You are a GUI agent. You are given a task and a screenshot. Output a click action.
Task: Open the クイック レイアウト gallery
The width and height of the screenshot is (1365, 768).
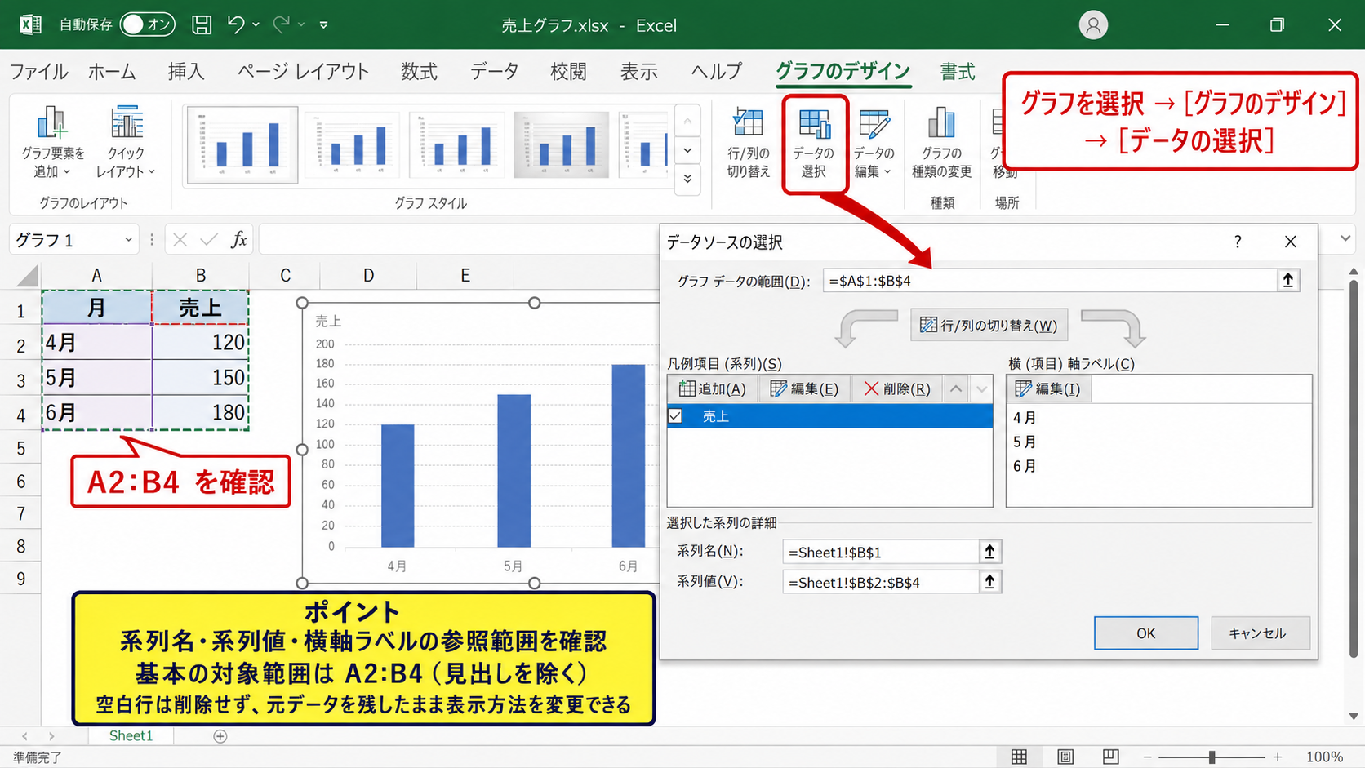[x=126, y=142]
